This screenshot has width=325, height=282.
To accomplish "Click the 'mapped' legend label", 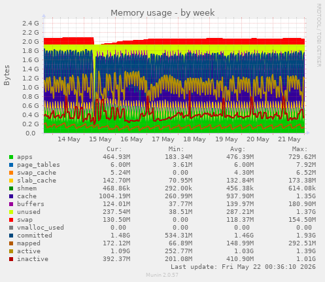I will [29, 243].
